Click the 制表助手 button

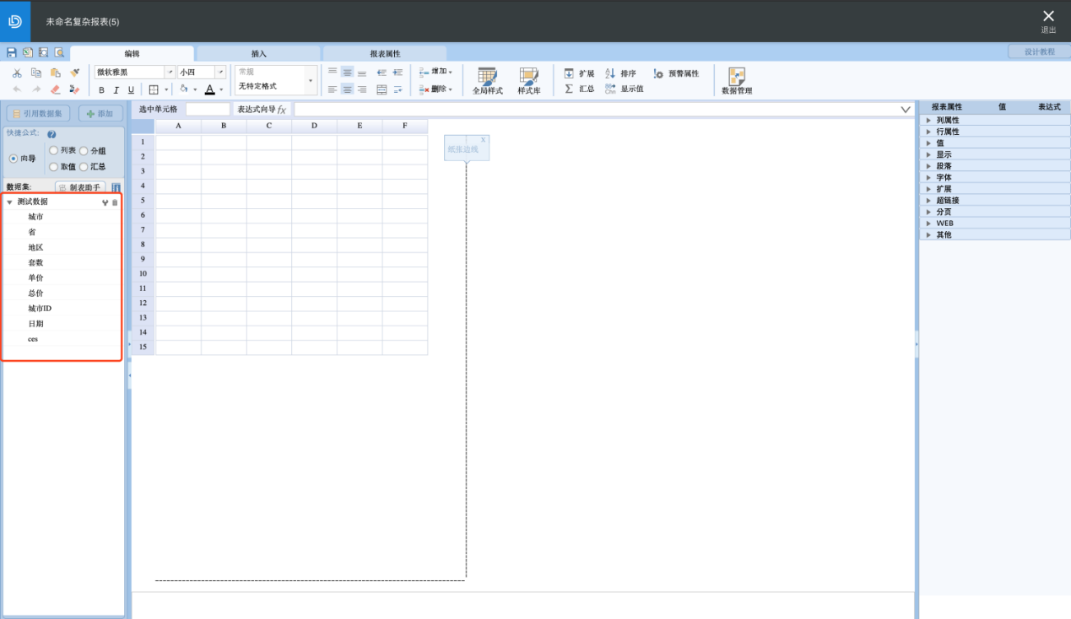[80, 187]
